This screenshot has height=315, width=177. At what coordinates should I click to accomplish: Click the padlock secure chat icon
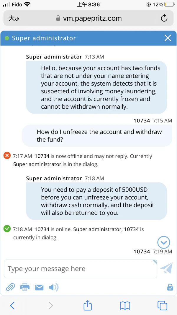170,287
